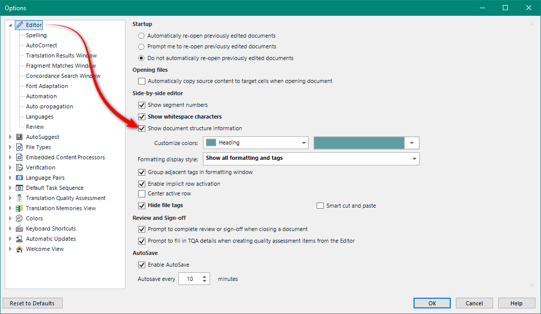Viewport: 541px width, 314px height.
Task: Select Languages under Editor
Action: coord(40,117)
